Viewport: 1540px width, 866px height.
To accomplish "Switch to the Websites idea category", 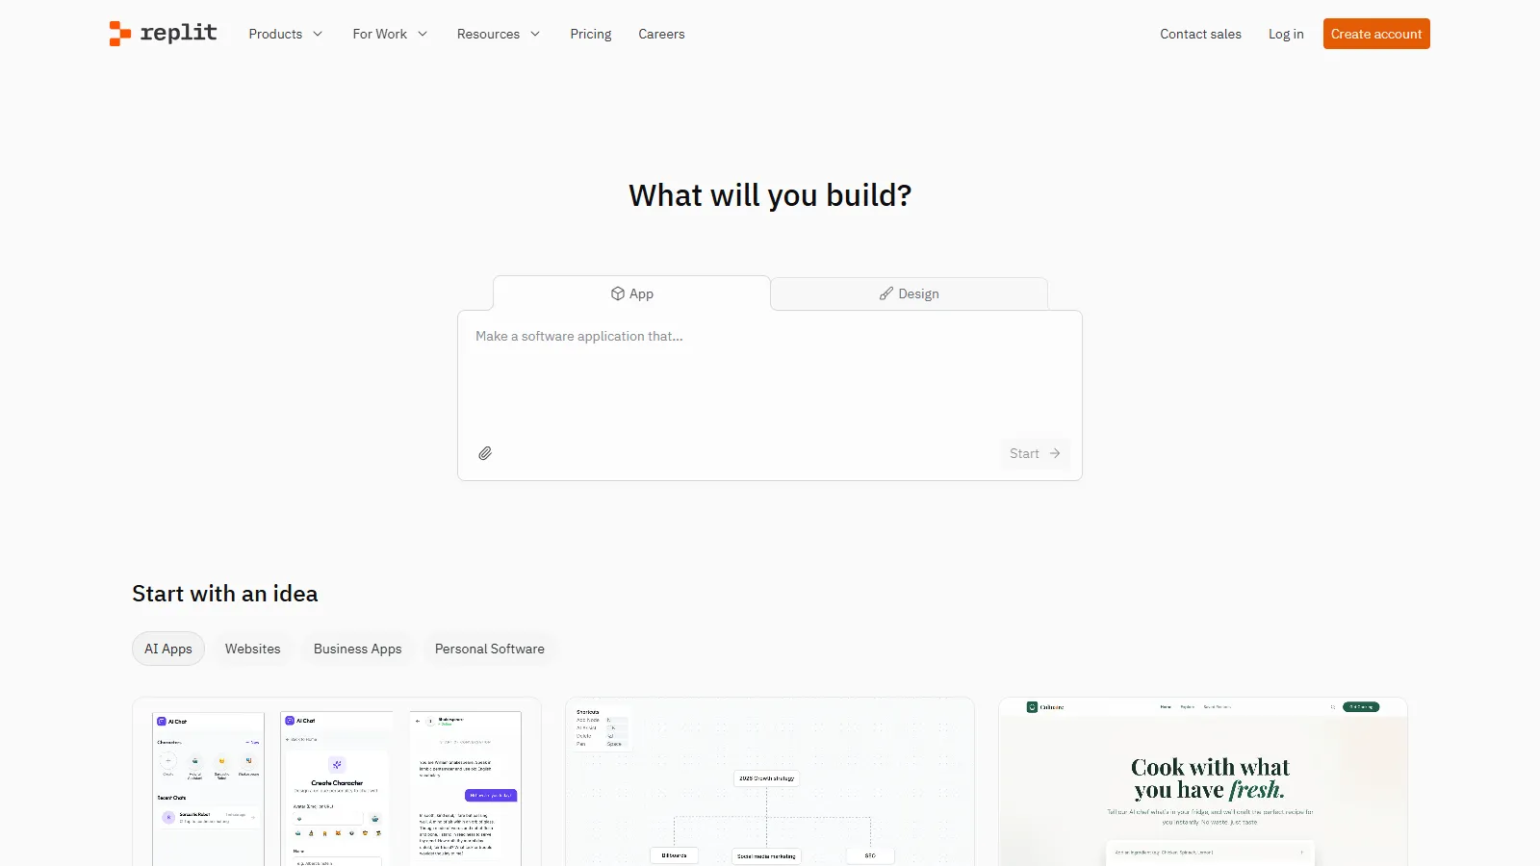I will (x=253, y=649).
